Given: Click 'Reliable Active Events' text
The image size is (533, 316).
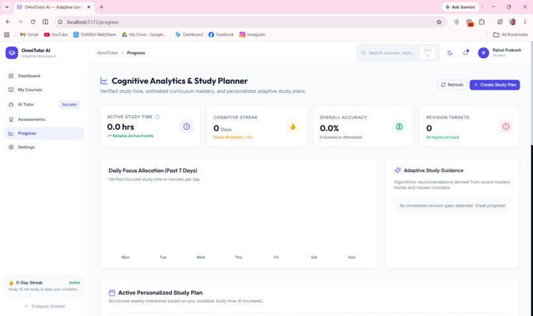Looking at the screenshot, I should coord(133,136).
